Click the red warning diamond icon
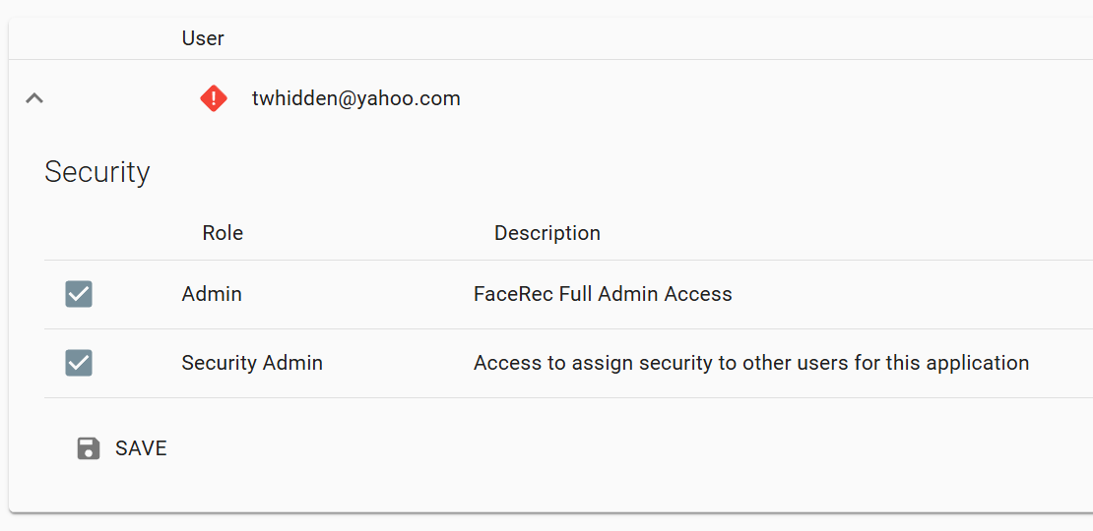 (x=214, y=98)
